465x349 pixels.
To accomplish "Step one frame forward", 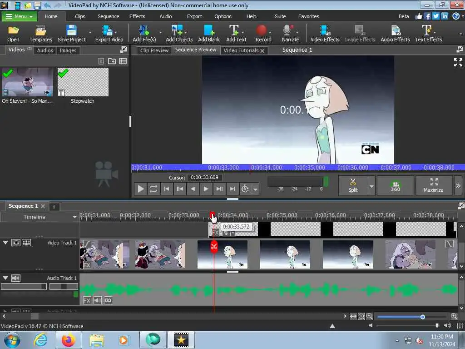I will pos(206,189).
